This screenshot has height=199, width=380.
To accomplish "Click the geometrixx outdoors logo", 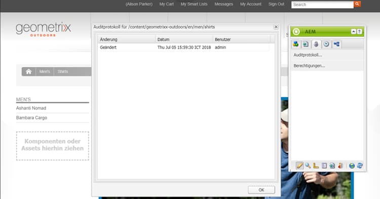I will point(44,29).
